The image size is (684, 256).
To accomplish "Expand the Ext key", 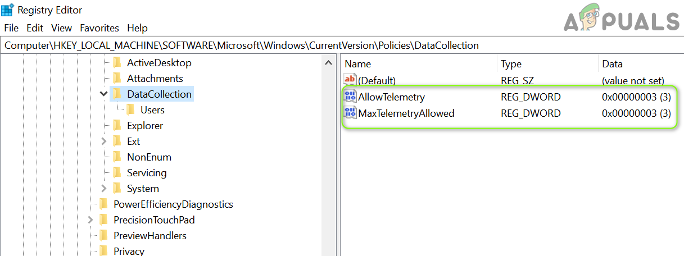I will [x=103, y=141].
